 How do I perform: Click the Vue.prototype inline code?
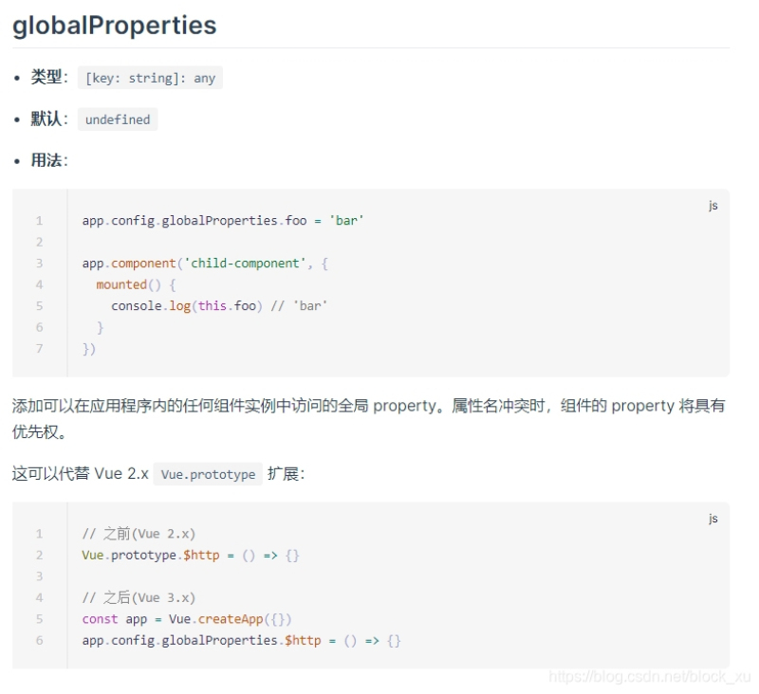208,474
